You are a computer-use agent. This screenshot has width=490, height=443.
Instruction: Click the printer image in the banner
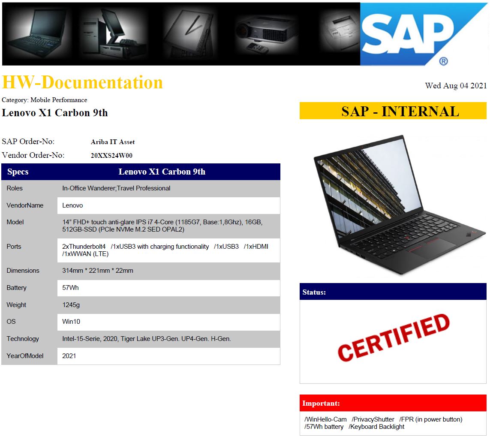341,33
